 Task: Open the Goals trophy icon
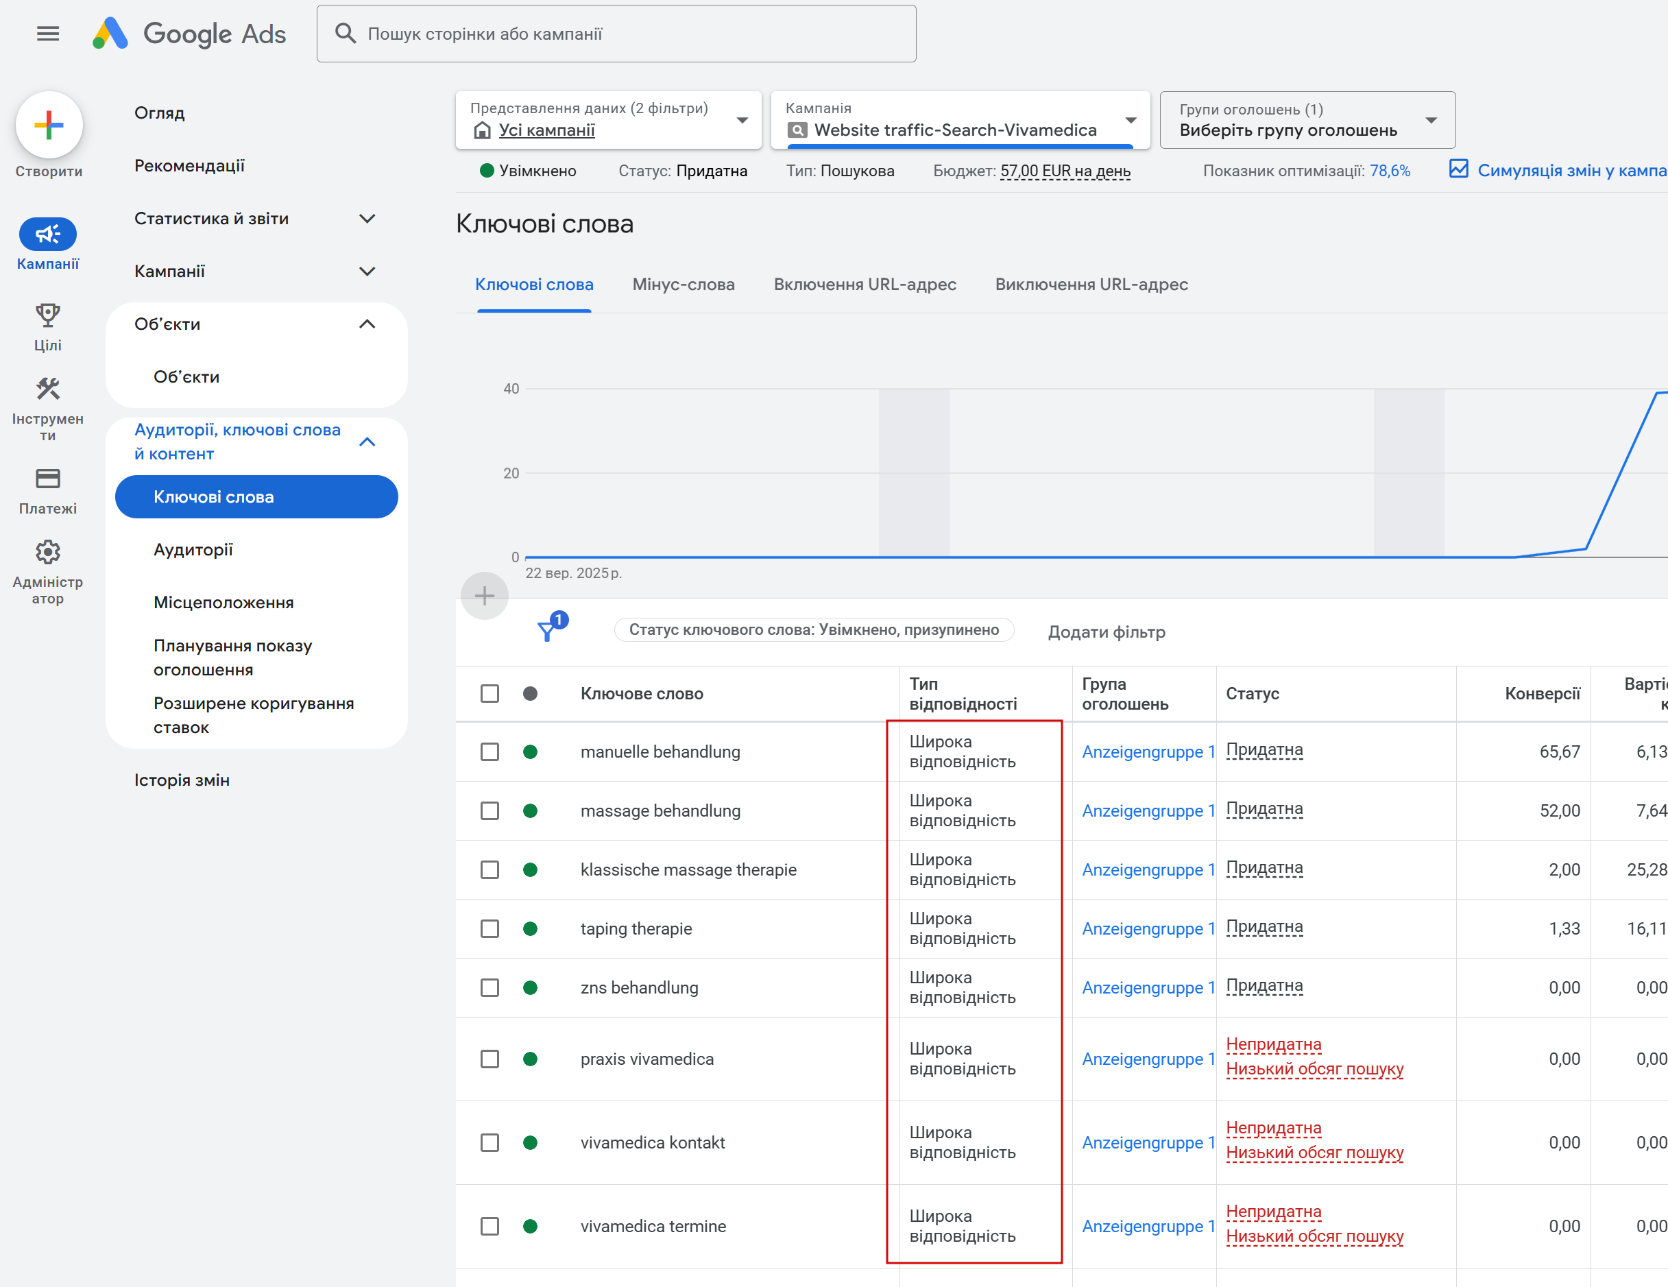[47, 315]
